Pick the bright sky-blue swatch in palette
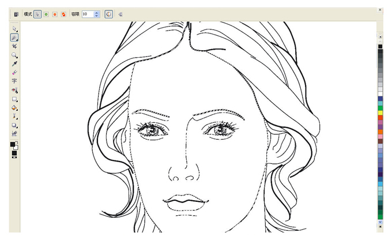The width and height of the screenshot is (392, 240). tap(380, 184)
